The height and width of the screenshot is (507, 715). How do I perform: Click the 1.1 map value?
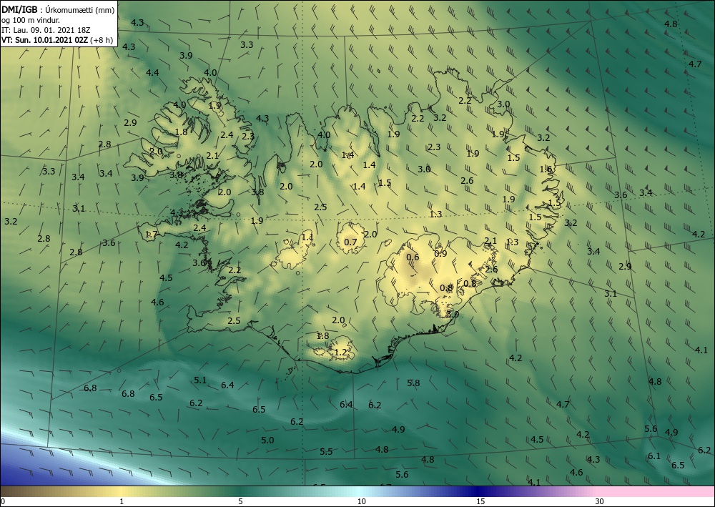[307, 237]
